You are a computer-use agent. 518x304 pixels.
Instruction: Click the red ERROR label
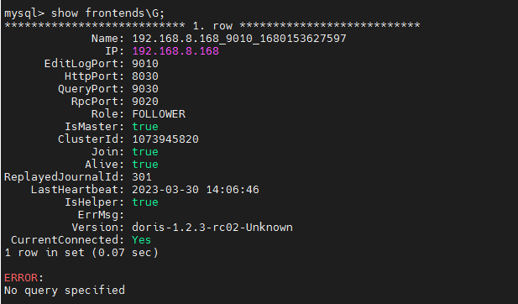(21, 278)
